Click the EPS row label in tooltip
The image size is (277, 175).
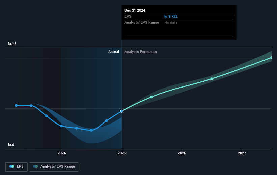click(x=128, y=16)
